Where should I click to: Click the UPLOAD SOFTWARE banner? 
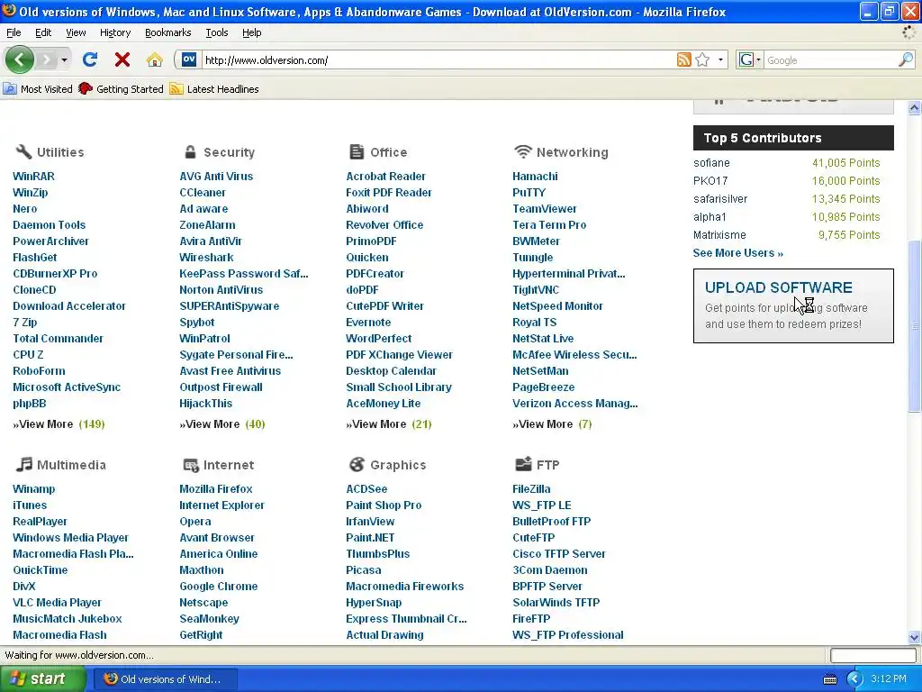tap(793, 305)
